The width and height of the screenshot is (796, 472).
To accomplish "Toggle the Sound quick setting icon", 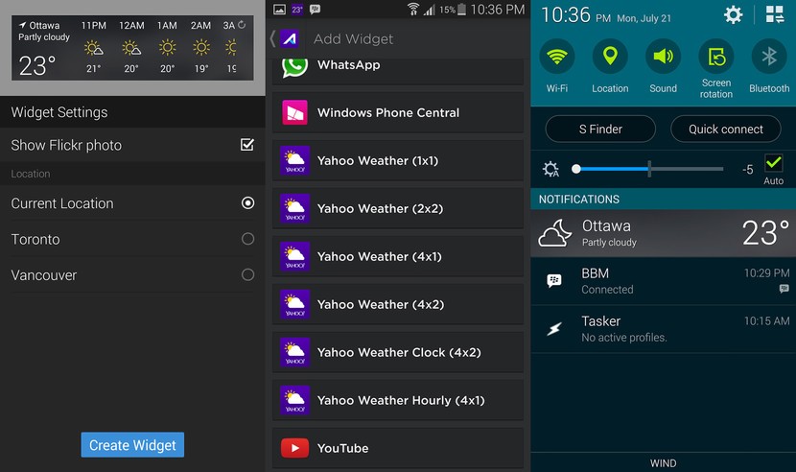I will click(x=663, y=57).
